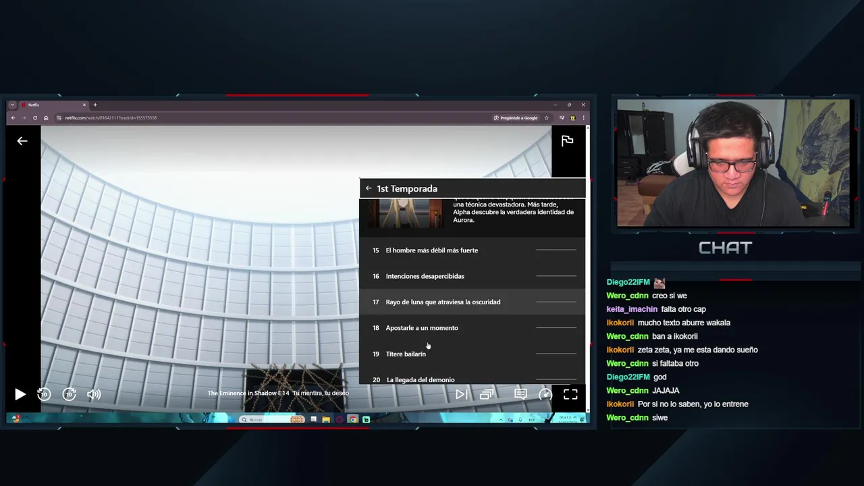Select episode 20 La llegada del demonio
Screen dimensions: 864x486
pyautogui.click(x=473, y=378)
